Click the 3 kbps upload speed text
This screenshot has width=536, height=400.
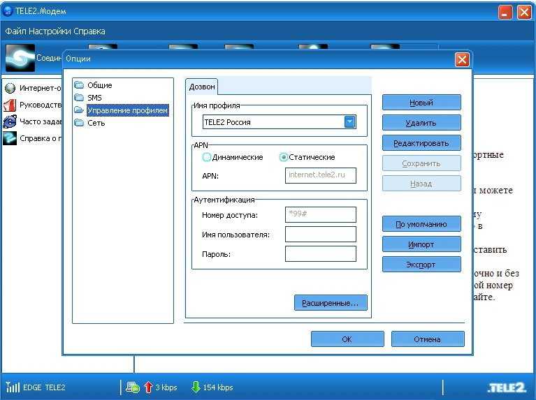coord(166,387)
